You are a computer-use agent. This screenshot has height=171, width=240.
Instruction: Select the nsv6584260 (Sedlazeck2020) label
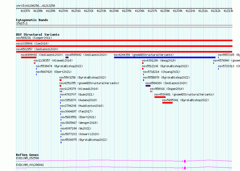166,83
